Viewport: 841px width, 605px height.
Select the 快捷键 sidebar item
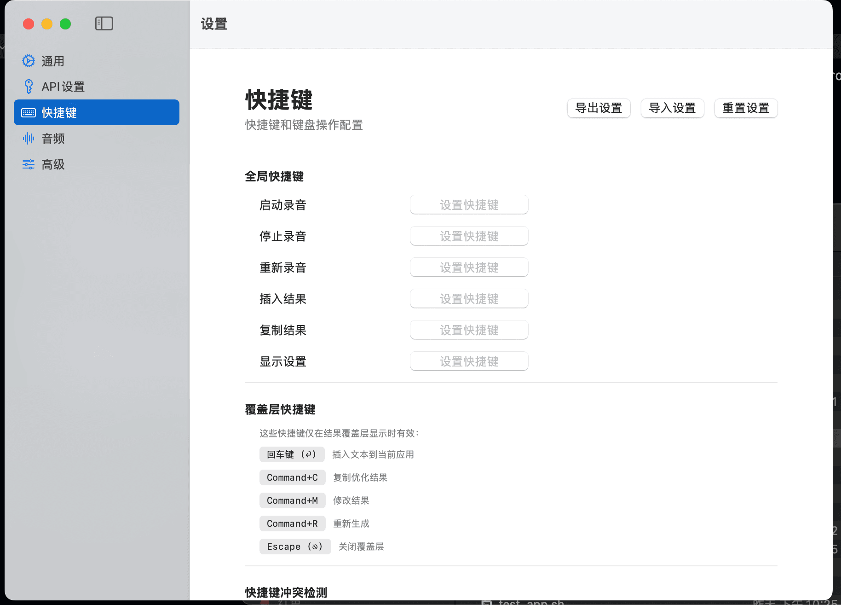[97, 112]
